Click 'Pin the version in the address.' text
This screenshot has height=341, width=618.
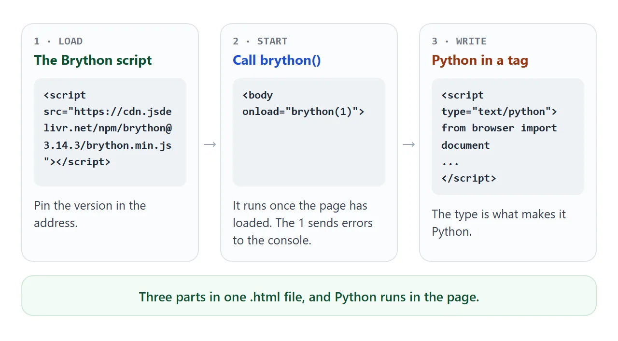90,214
